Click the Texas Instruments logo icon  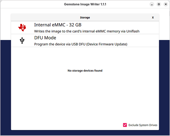pos(22,27)
